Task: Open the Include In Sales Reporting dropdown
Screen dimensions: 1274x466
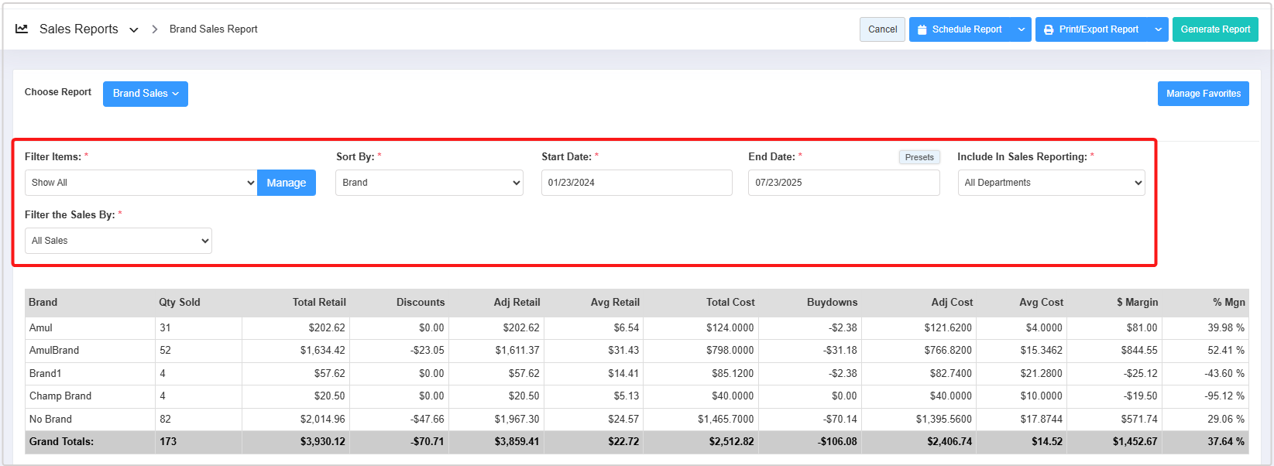Action: (x=1050, y=183)
